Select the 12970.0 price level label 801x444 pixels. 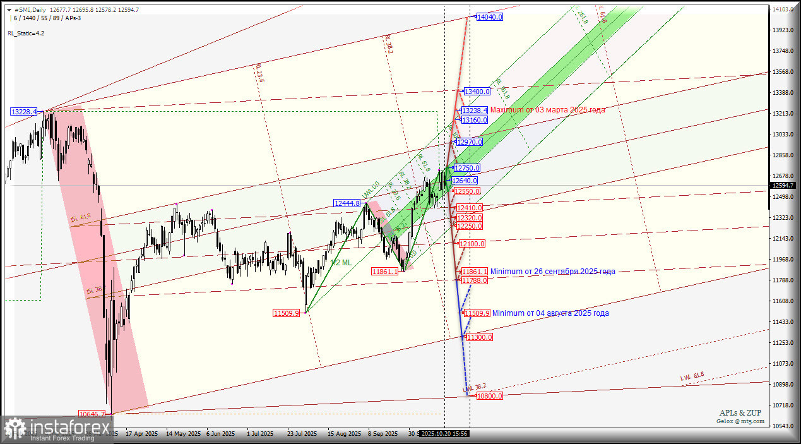tap(470, 142)
